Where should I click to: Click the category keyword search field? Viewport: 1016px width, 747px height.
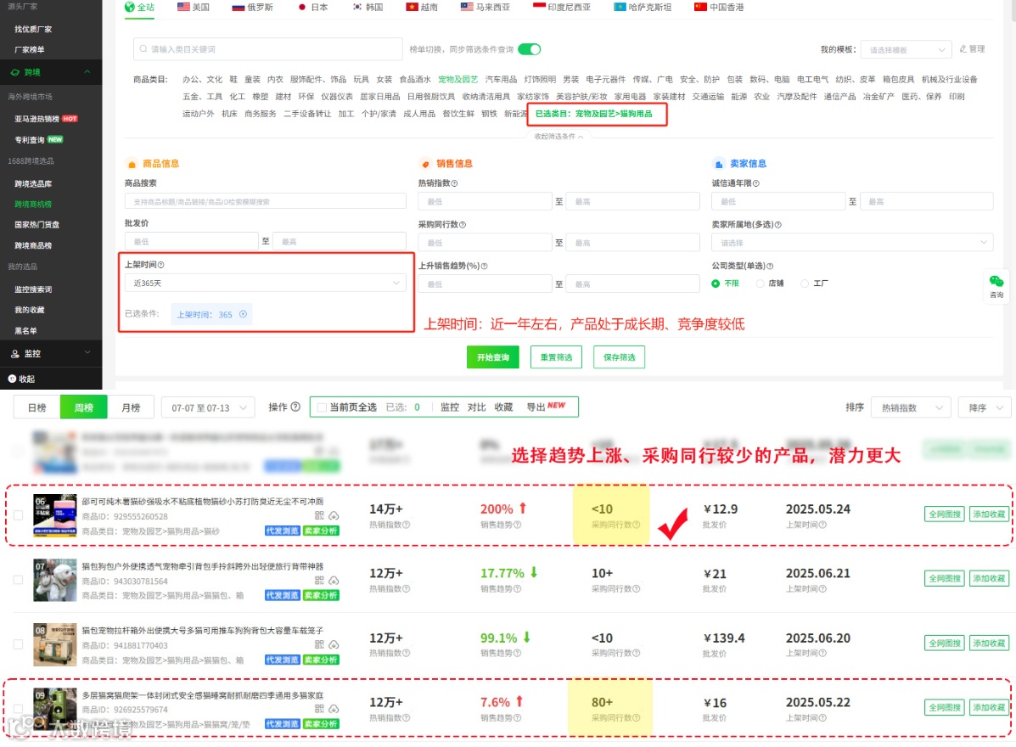[267, 49]
